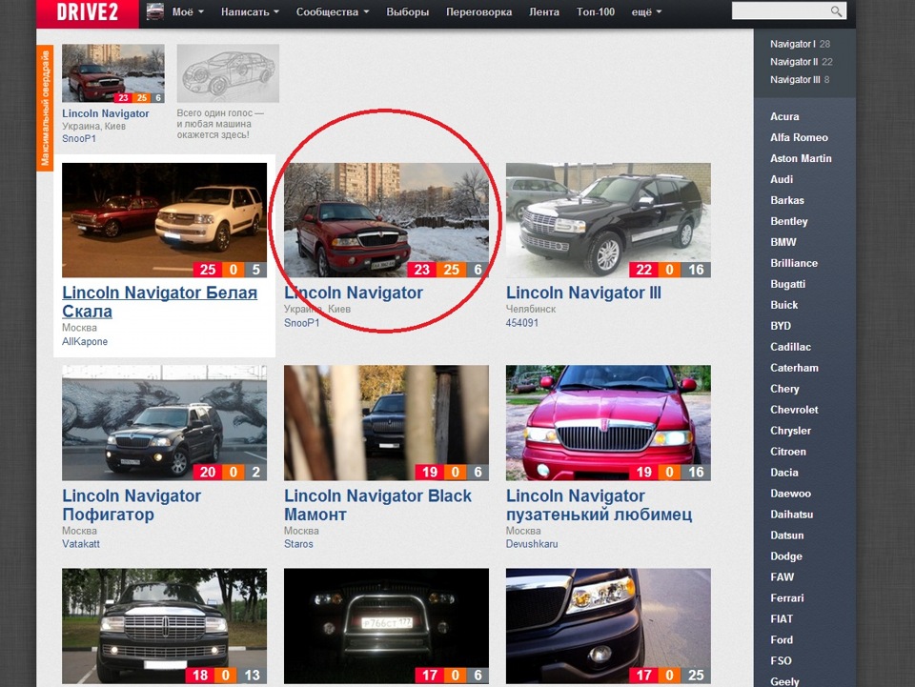915x687 pixels.
Task: Open Lincoln Navigator Белая Скала title link
Action: pyautogui.click(x=159, y=302)
